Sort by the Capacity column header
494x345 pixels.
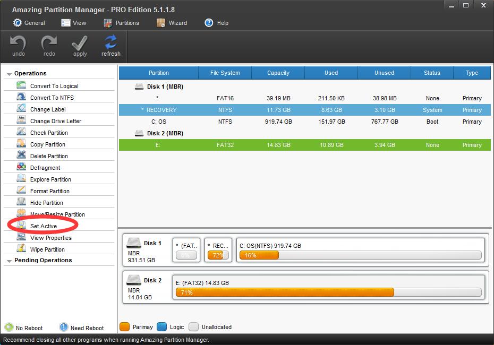[278, 73]
